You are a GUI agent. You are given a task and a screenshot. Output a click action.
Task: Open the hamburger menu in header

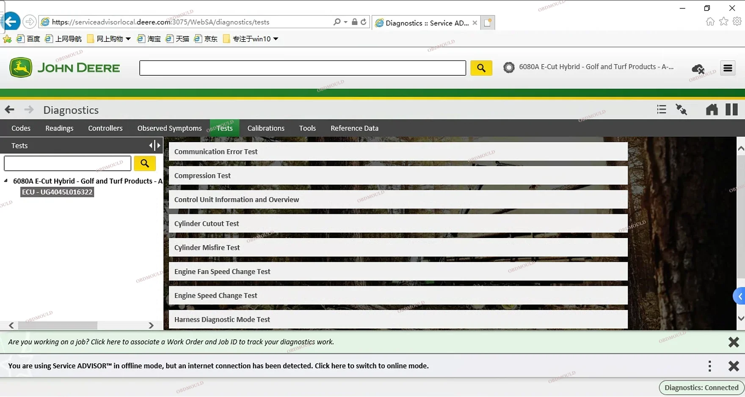(728, 68)
